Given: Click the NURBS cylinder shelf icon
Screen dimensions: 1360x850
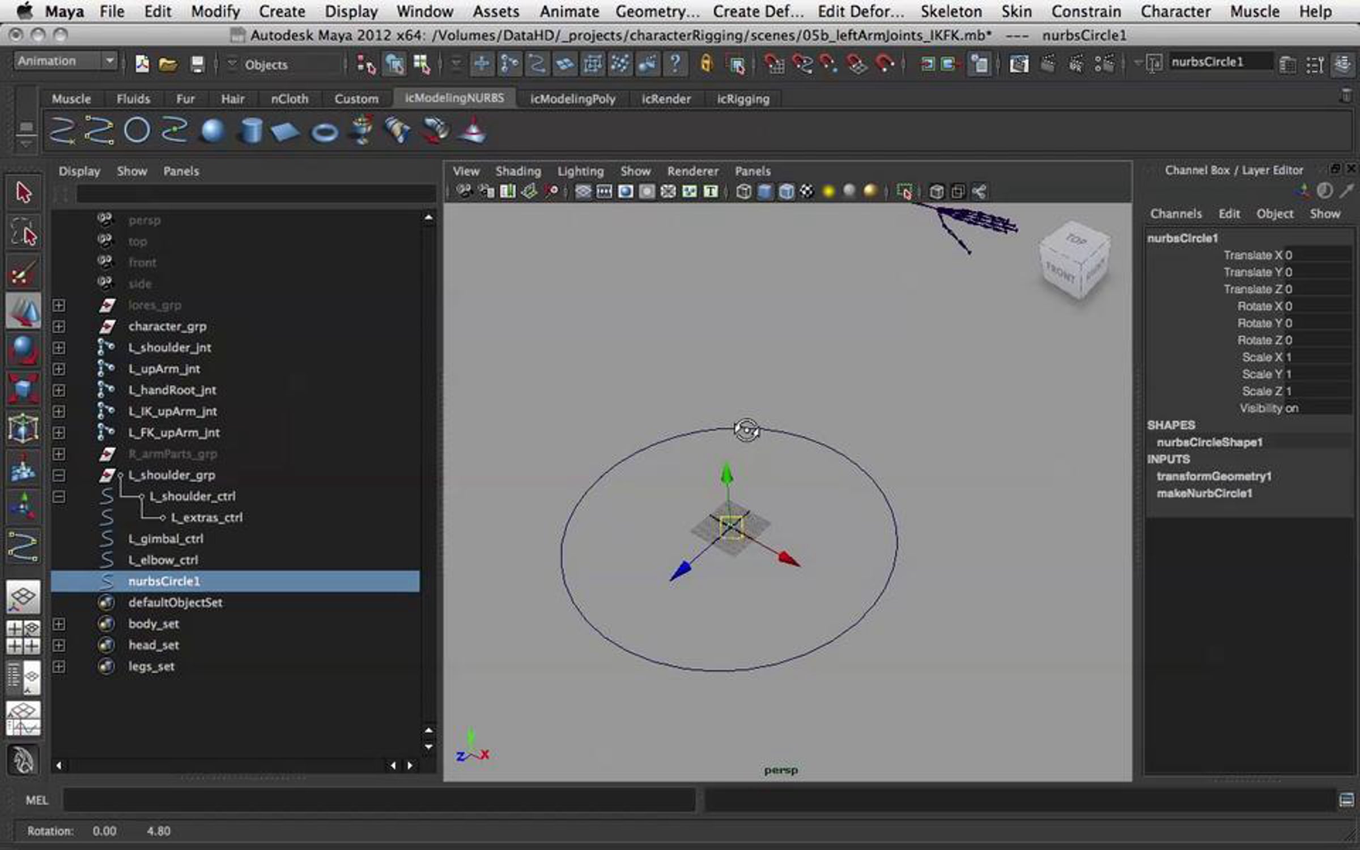Looking at the screenshot, I should coord(250,131).
